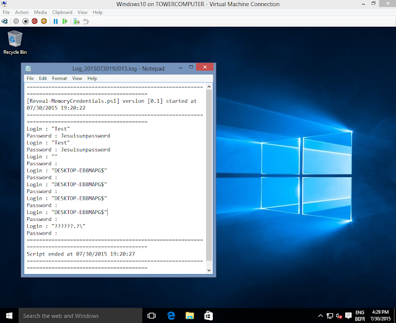Click Notepad's scroll up arrow
Screen dimensions: 396x323
tap(209, 87)
